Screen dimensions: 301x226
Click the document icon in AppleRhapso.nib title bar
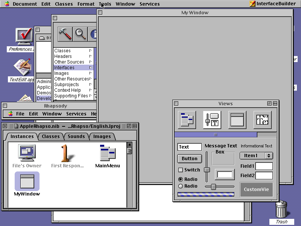pyautogui.click(x=16, y=126)
